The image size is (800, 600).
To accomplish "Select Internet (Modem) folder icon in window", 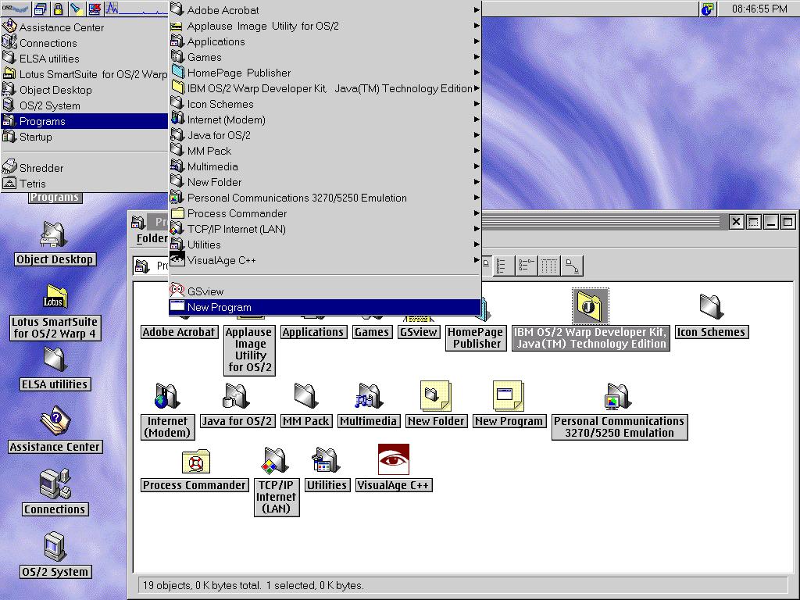I will tap(167, 396).
